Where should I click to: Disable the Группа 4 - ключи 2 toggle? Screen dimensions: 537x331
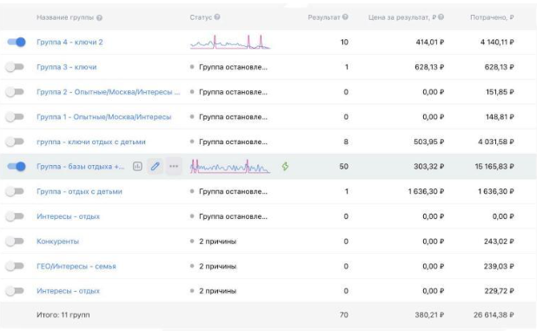pos(17,42)
